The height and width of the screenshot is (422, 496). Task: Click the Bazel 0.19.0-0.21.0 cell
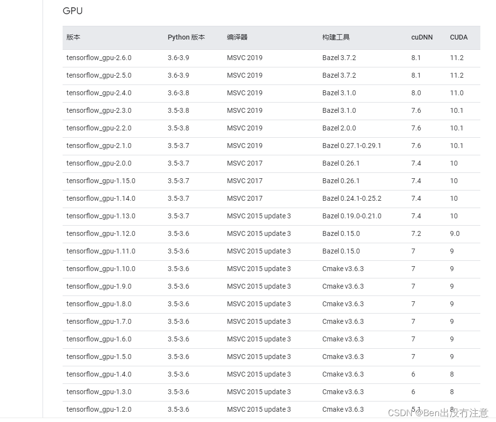[352, 216]
